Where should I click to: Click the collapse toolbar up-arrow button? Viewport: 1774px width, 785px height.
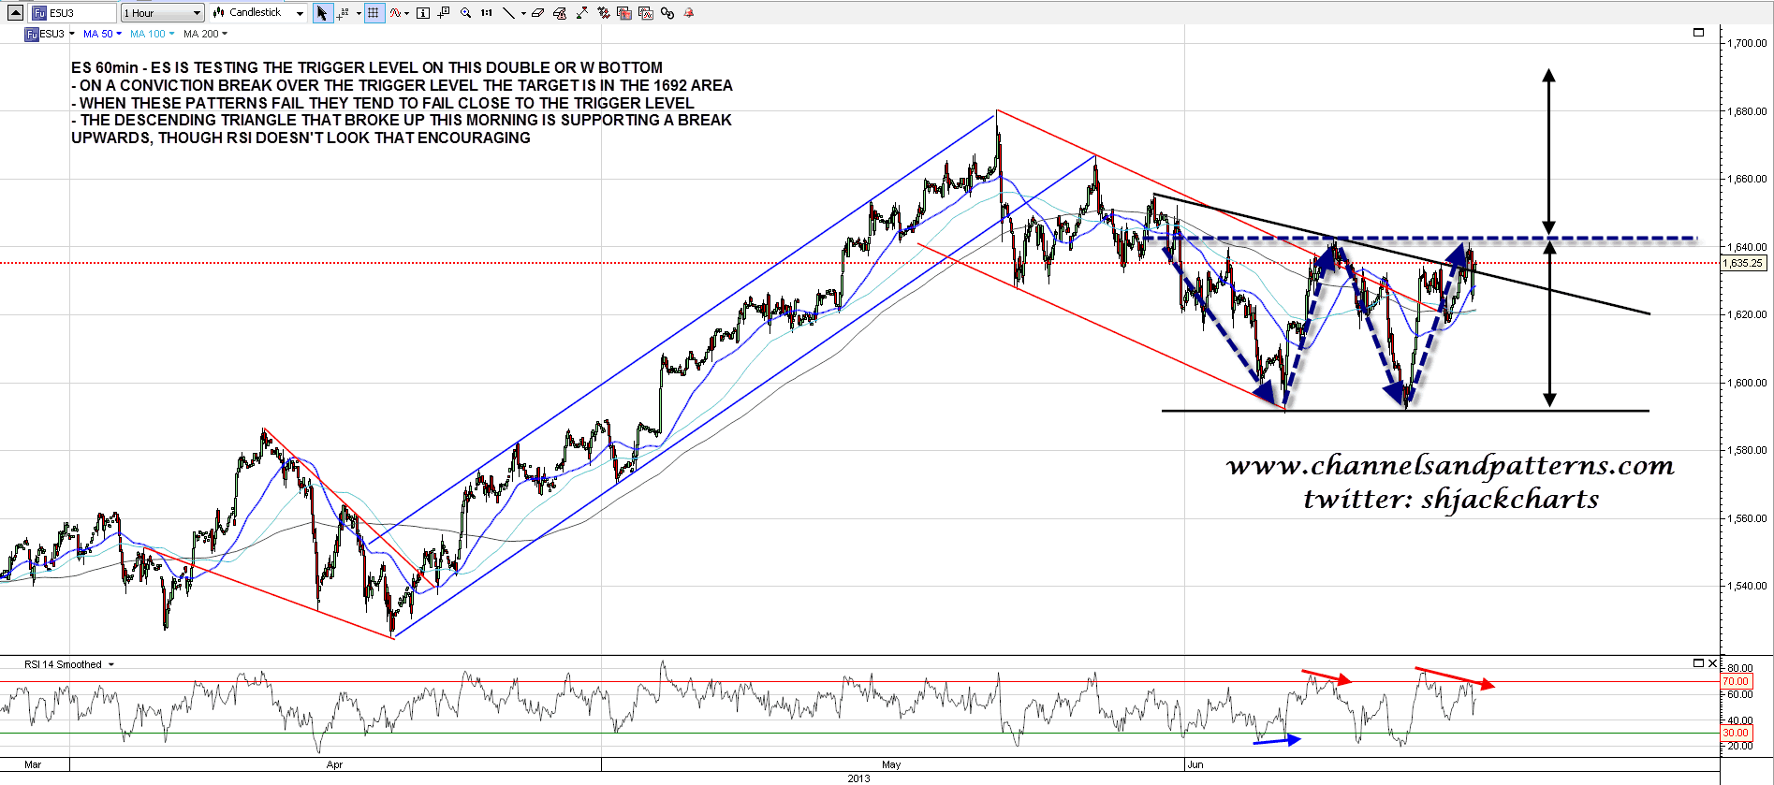(15, 13)
